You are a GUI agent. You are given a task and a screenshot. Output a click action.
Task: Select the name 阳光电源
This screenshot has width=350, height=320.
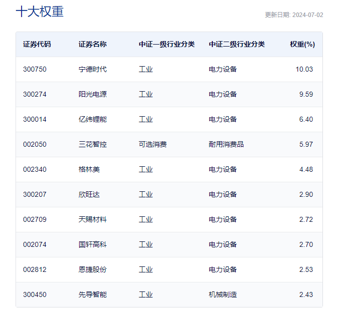point(93,94)
